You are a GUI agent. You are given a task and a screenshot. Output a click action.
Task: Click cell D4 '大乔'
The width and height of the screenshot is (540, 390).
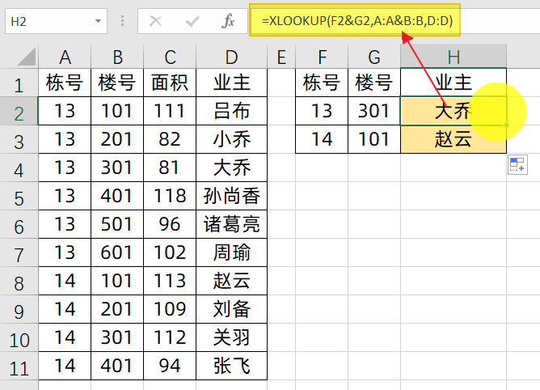231,167
